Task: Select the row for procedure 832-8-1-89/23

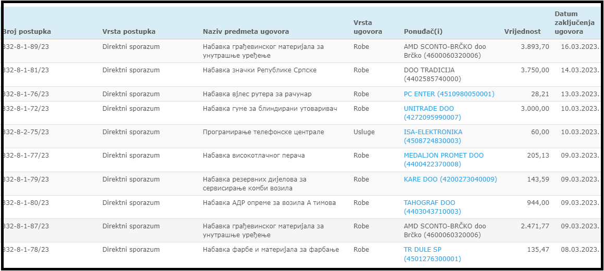Action: [x=301, y=51]
